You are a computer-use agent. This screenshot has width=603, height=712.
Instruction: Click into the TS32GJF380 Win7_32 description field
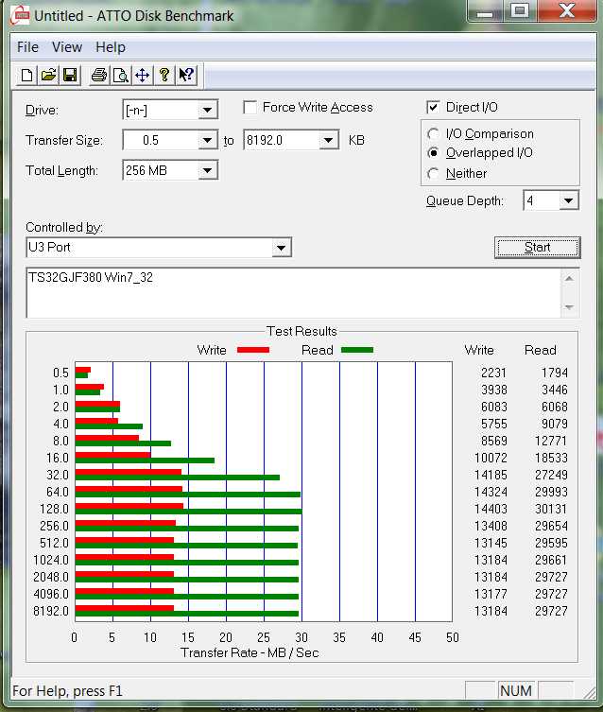(294, 293)
